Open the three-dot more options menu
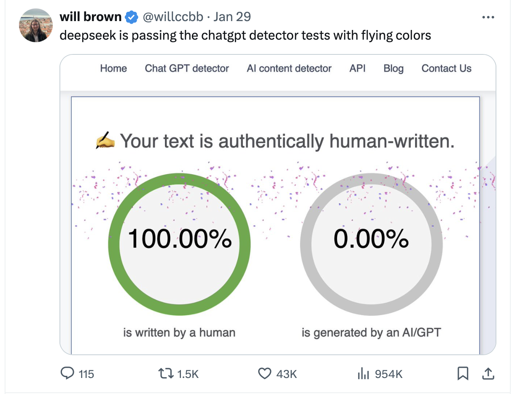 coord(488,17)
